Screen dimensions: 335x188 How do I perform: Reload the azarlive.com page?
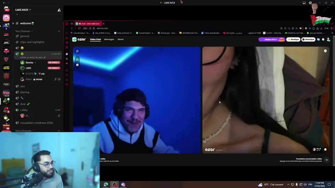[x=79, y=28]
